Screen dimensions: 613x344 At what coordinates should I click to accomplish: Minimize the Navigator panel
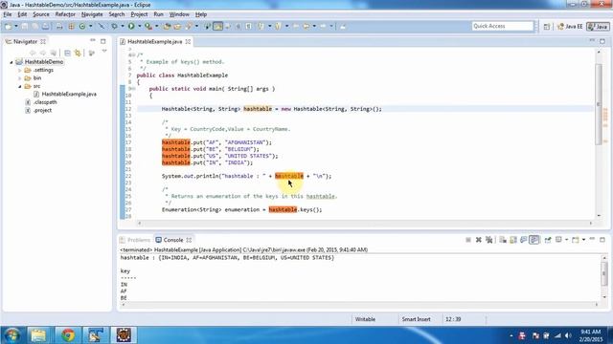(x=93, y=40)
